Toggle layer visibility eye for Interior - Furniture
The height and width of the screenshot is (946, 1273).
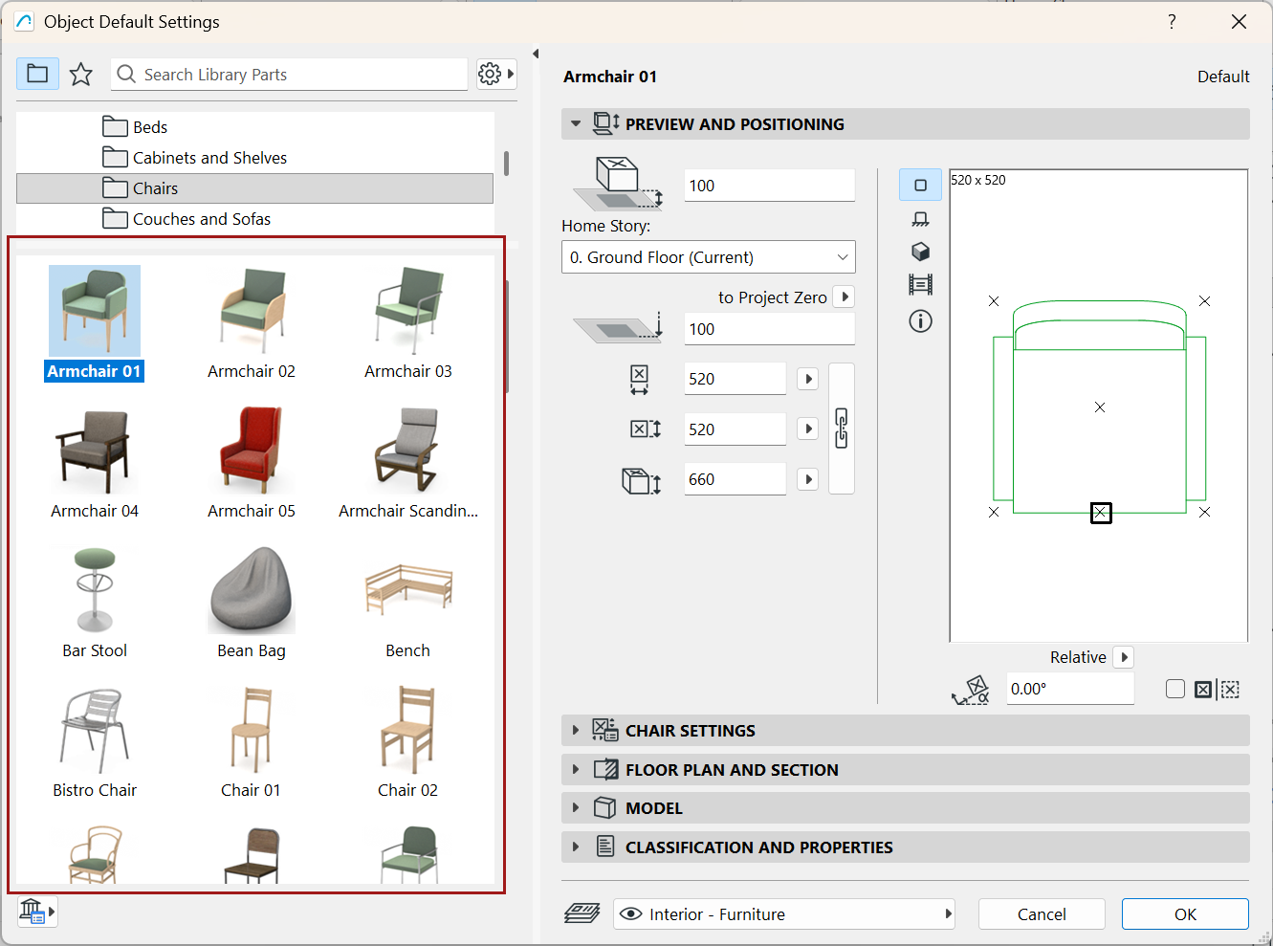coord(630,914)
